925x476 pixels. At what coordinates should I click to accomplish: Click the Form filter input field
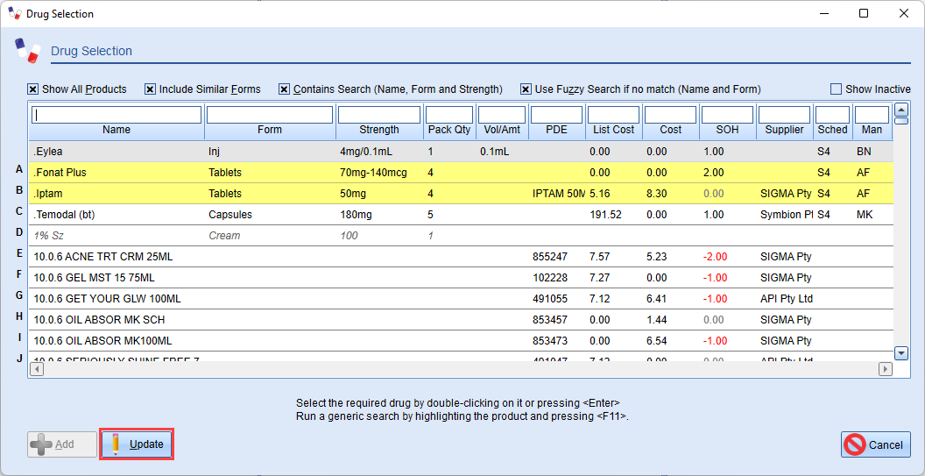(270, 115)
